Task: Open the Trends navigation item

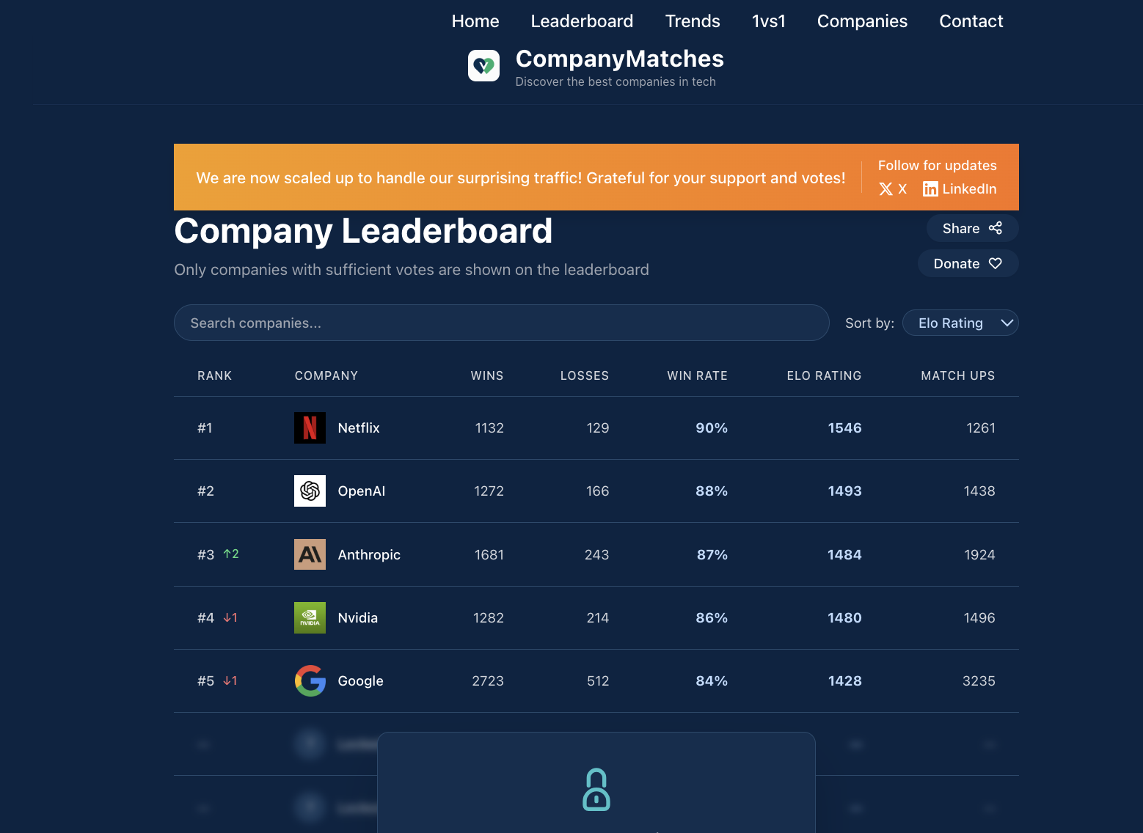Action: pos(693,21)
